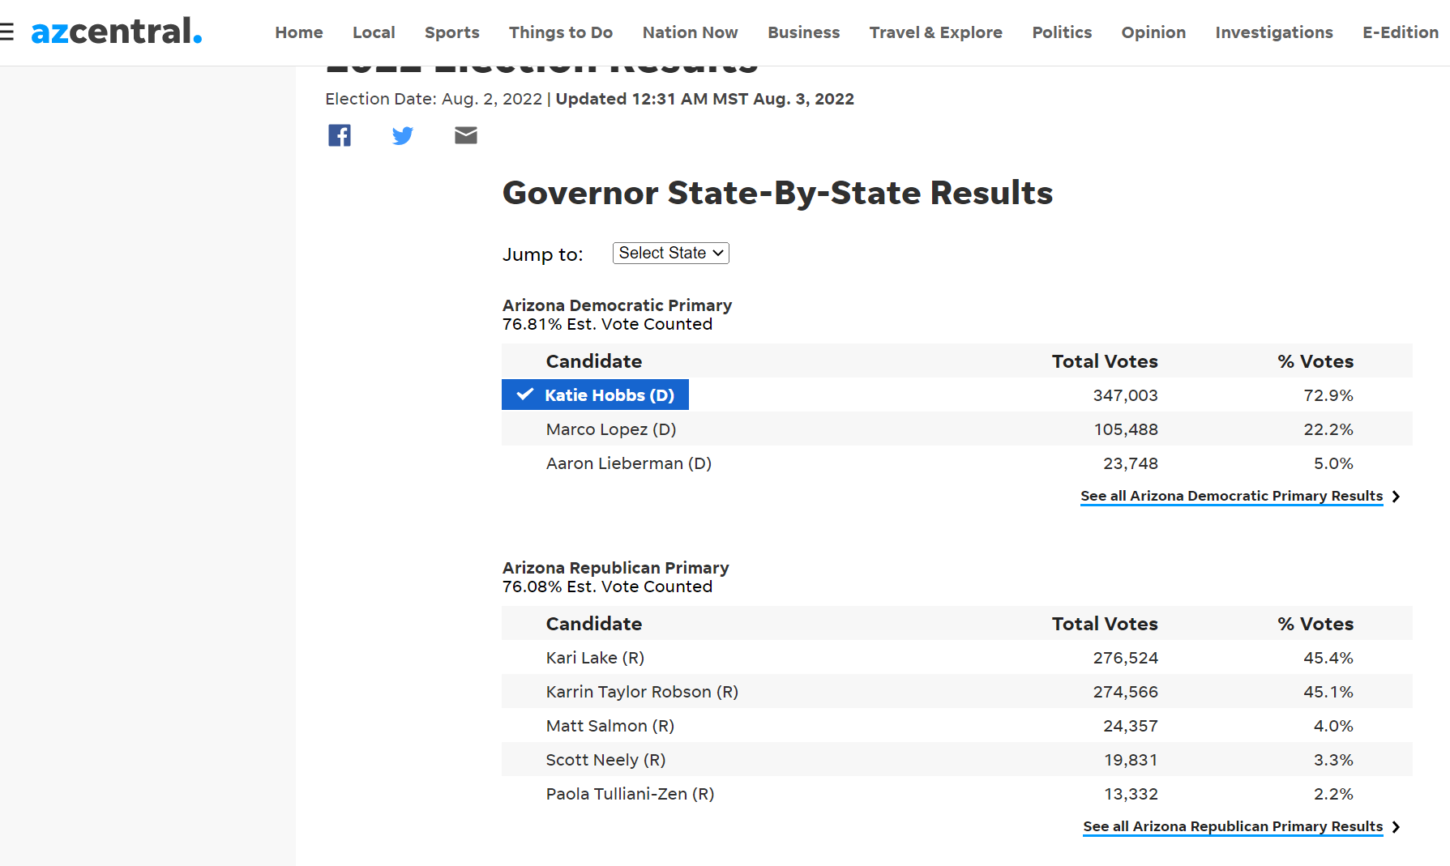This screenshot has height=866, width=1450.
Task: Open the Sports section
Action: click(452, 32)
